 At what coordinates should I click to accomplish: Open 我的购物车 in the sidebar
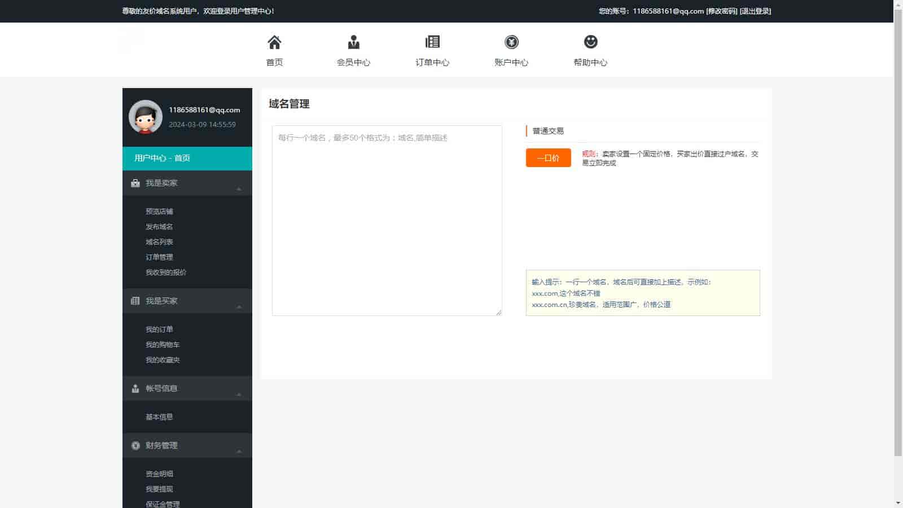coord(163,344)
